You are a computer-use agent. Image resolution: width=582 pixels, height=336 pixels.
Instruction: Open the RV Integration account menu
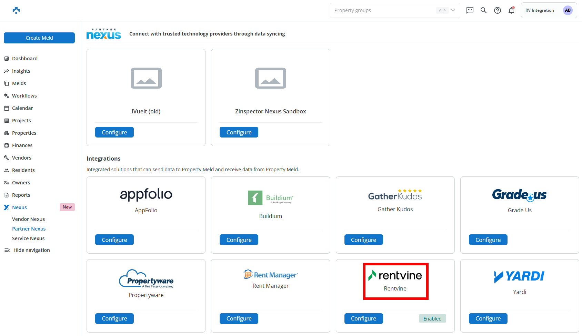540,10
